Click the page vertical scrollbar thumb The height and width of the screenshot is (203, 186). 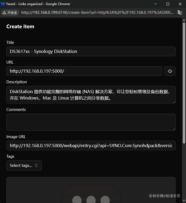[x=184, y=83]
